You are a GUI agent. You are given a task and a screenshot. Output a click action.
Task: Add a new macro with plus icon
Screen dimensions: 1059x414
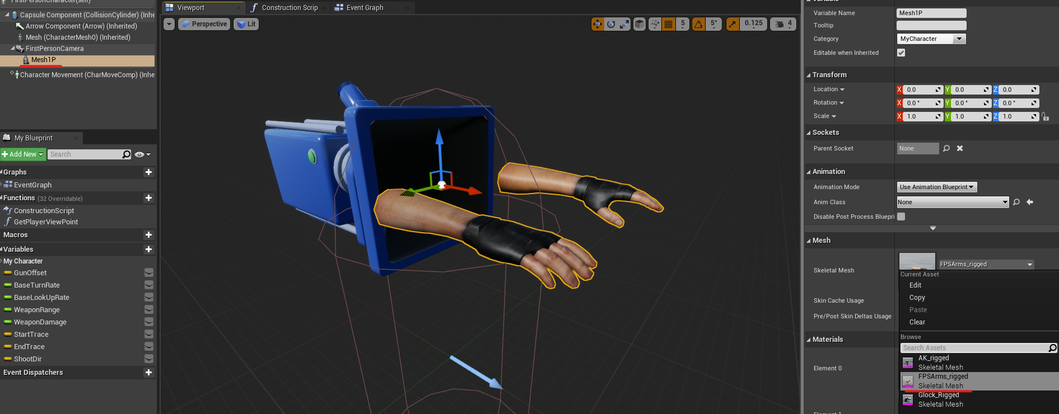pyautogui.click(x=148, y=235)
